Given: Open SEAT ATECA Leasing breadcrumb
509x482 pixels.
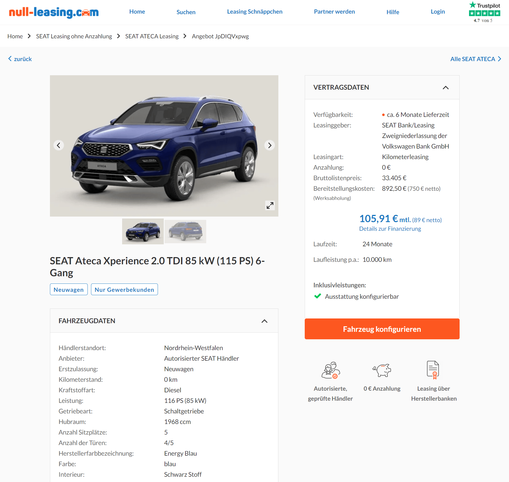Looking at the screenshot, I should tap(152, 36).
